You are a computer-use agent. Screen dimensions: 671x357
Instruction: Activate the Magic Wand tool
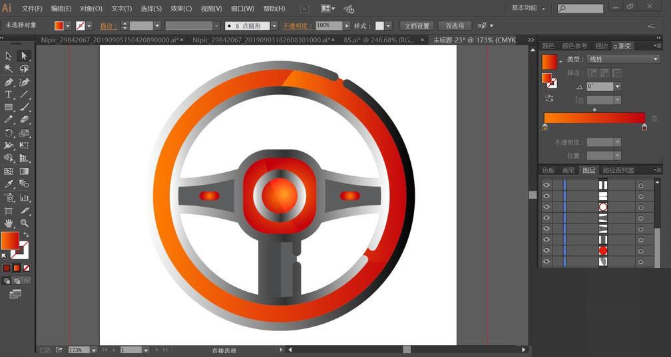coord(9,69)
